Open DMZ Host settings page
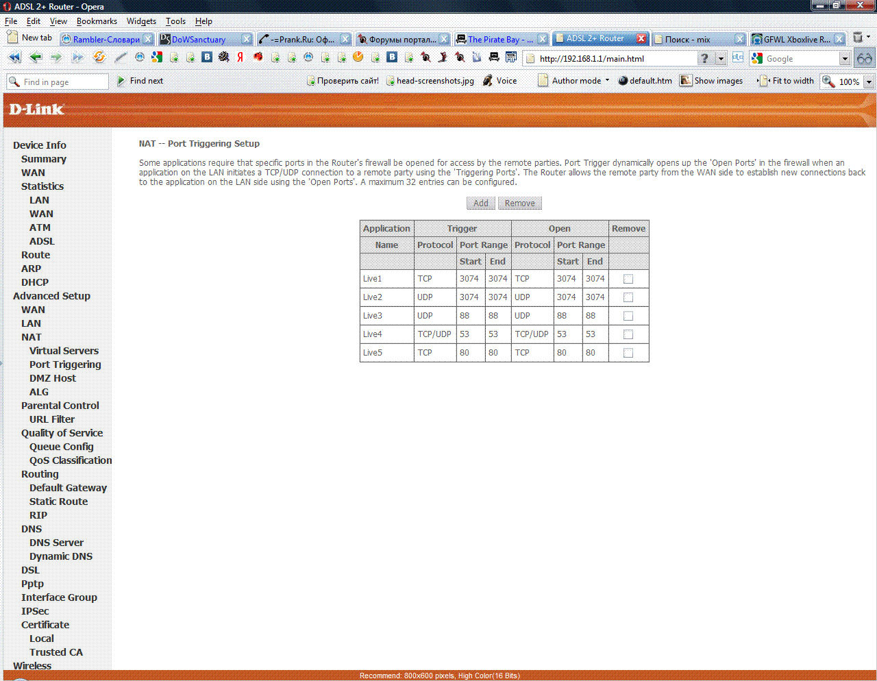Image resolution: width=877 pixels, height=681 pixels. click(53, 378)
